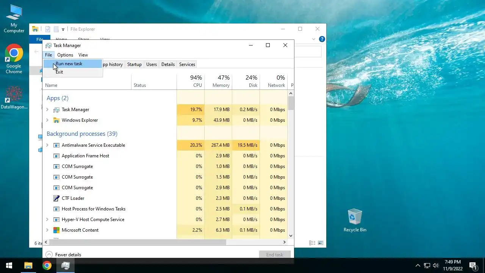Click the horizontal scrollbar right arrow
This screenshot has height=273, width=485.
[284, 242]
